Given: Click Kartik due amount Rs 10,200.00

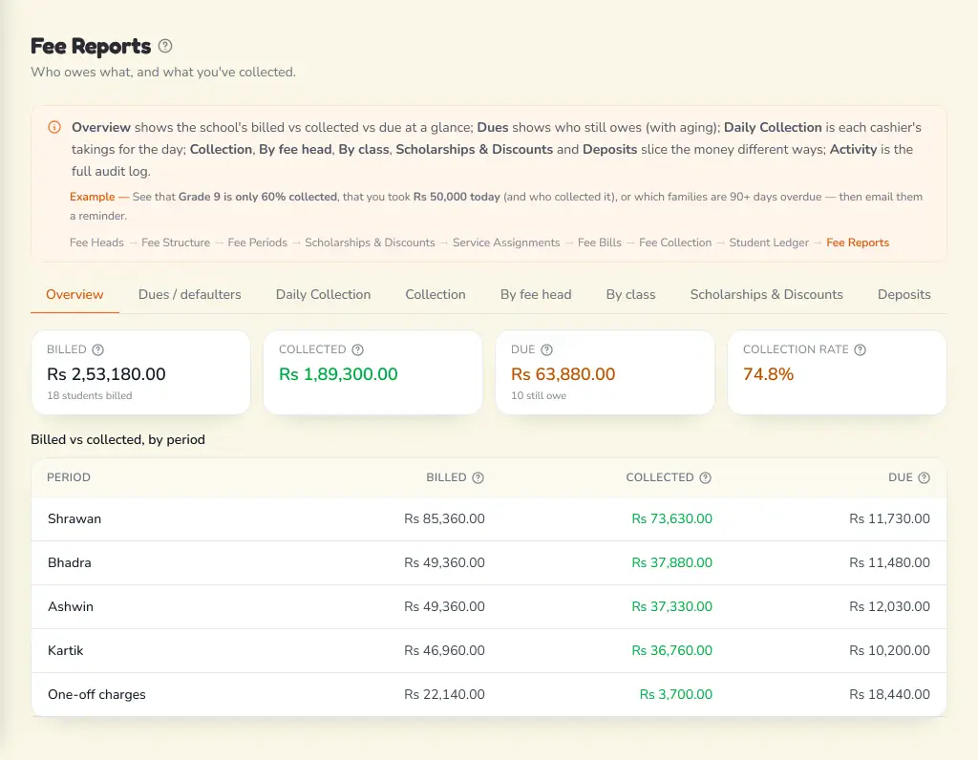Looking at the screenshot, I should tap(889, 651).
